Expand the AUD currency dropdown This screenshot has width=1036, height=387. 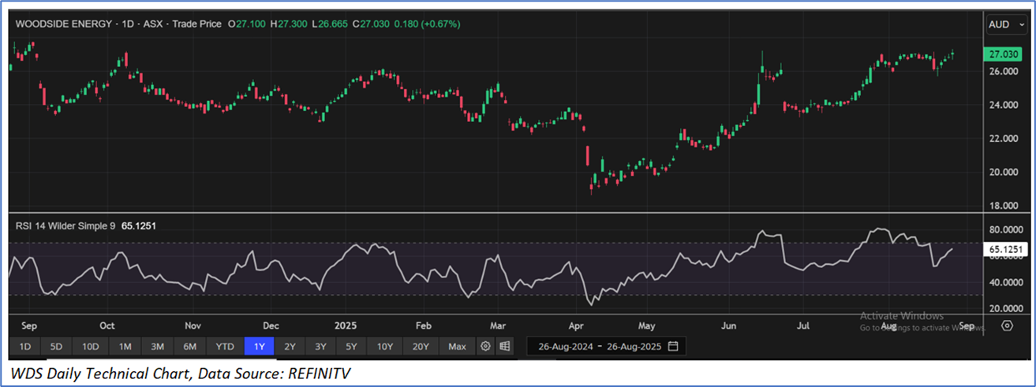pos(1006,25)
